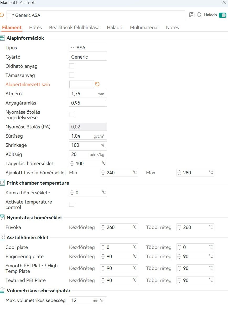228x323 pixels.
Task: Click the Print chamber temperature heat icon
Action: (2, 183)
